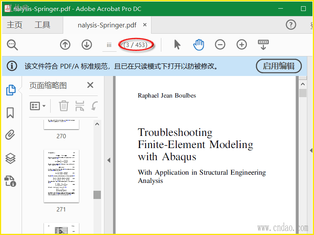The image size is (314, 235).
Task: Click the thumbnails panel scrollbar handle
Action: click(x=97, y=195)
